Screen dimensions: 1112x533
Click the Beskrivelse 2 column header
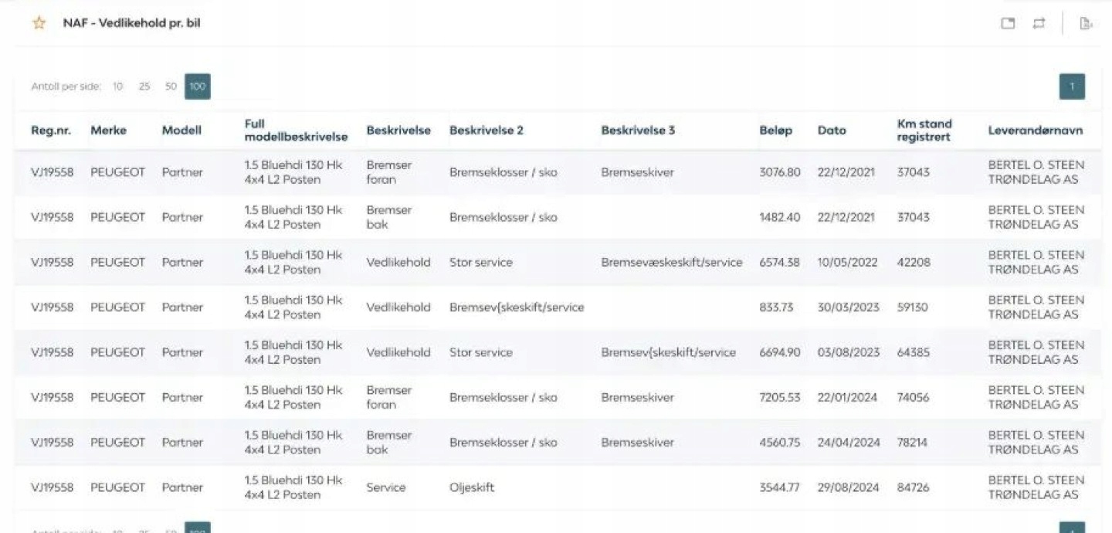pos(486,131)
